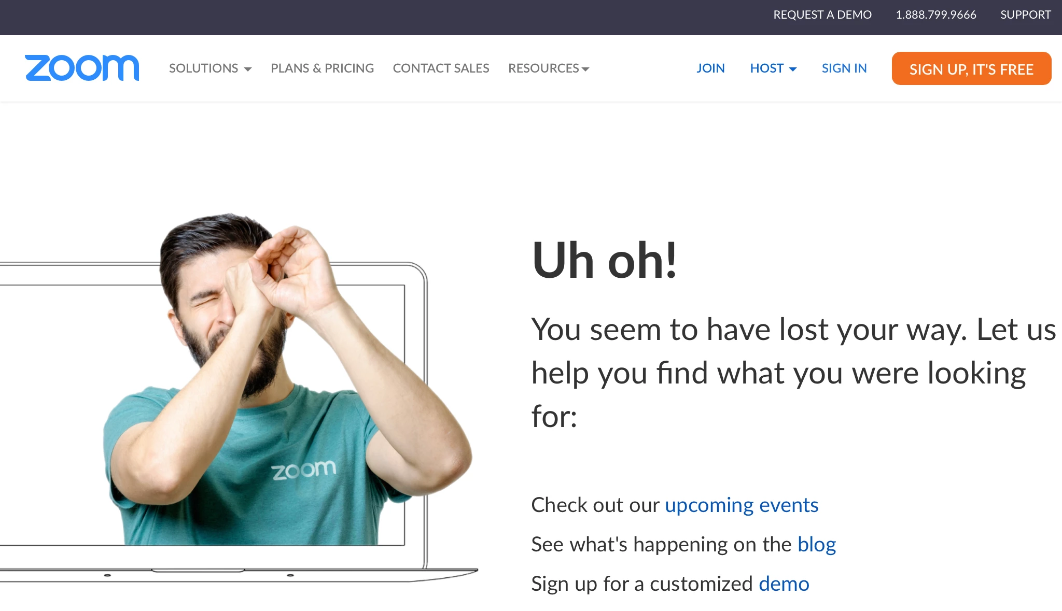Select Join in navigation bar
The image size is (1062, 611).
pos(710,68)
